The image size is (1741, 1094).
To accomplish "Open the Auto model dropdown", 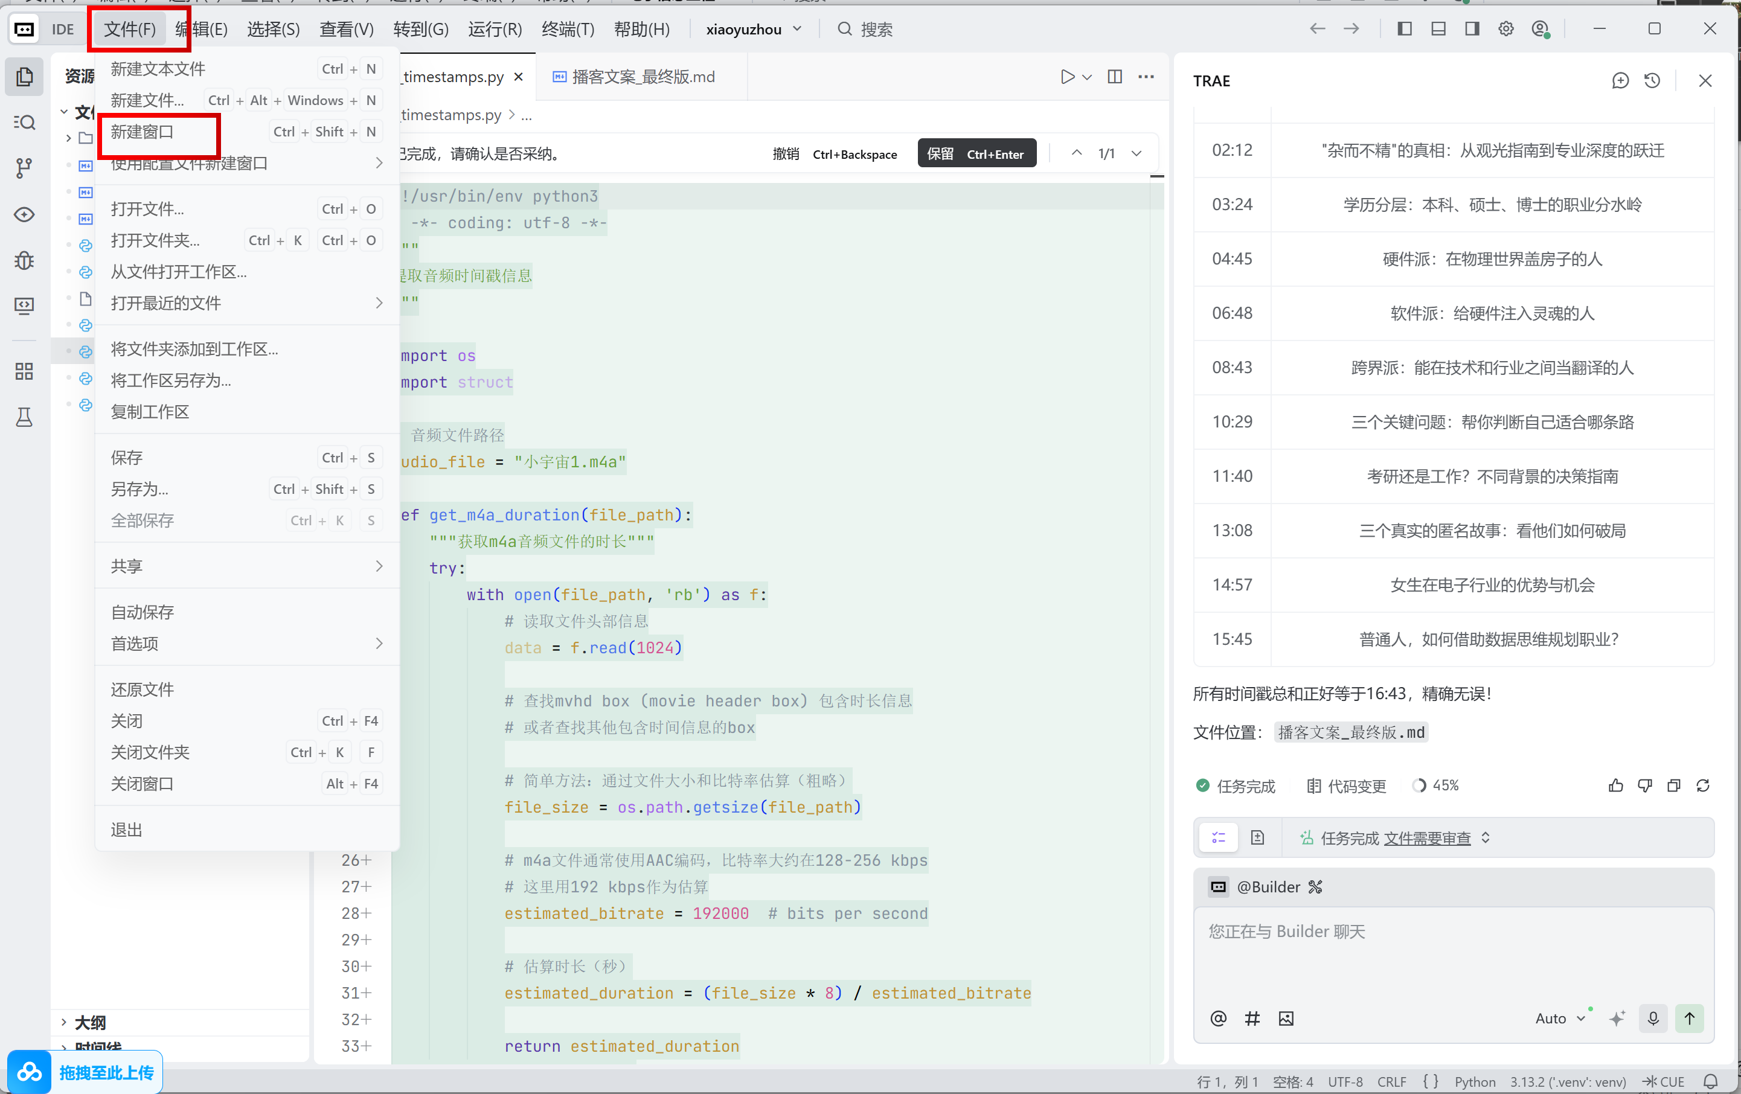I will pyautogui.click(x=1559, y=1018).
